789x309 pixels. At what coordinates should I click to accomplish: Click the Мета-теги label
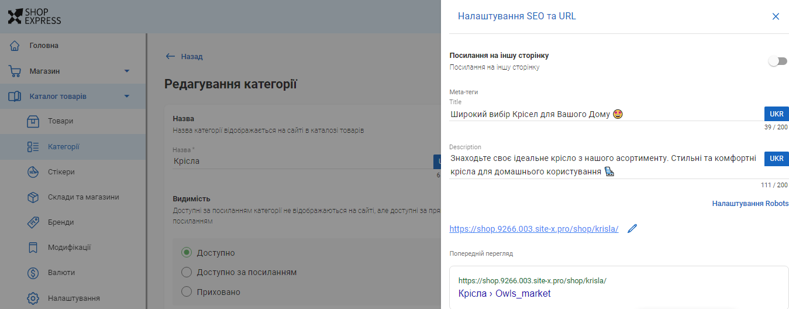point(464,92)
